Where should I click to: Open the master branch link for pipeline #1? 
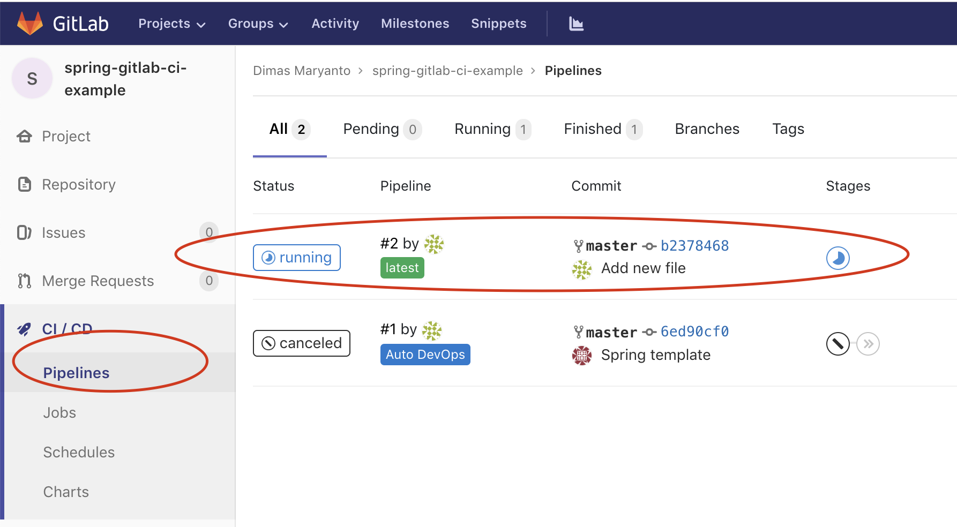[611, 333]
